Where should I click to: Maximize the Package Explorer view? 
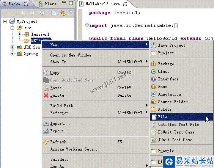coord(71,3)
